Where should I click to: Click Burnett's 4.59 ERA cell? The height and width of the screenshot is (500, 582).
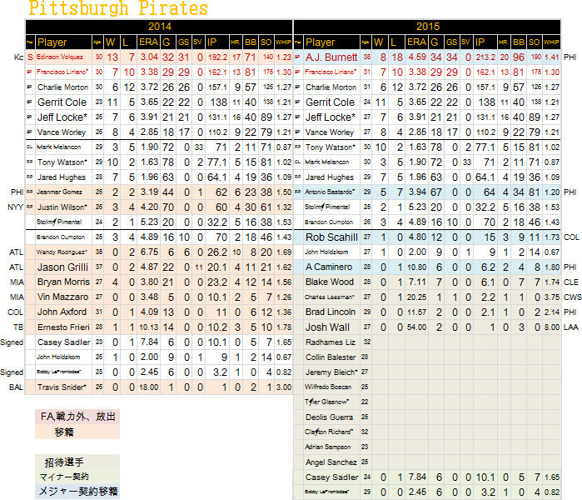[x=417, y=57]
